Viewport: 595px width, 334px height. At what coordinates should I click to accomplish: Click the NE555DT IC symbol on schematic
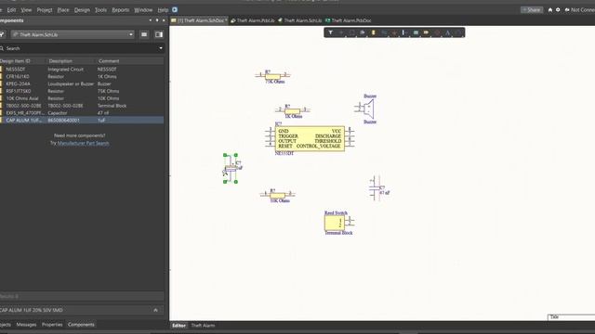pyautogui.click(x=310, y=139)
